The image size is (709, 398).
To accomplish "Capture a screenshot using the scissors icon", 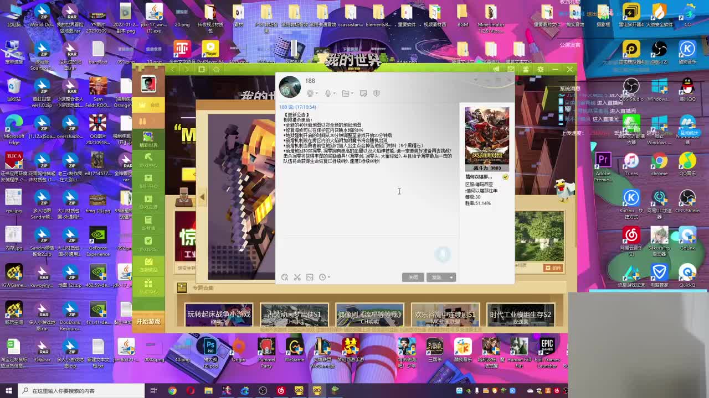I will (297, 276).
